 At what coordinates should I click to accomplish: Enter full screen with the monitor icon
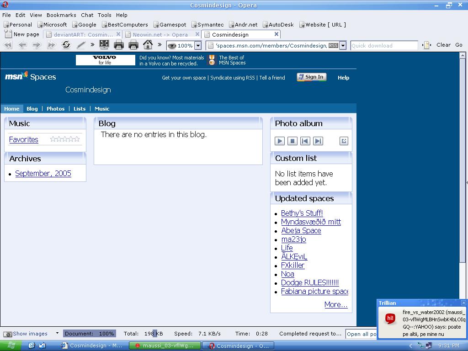pyautogui.click(x=104, y=45)
